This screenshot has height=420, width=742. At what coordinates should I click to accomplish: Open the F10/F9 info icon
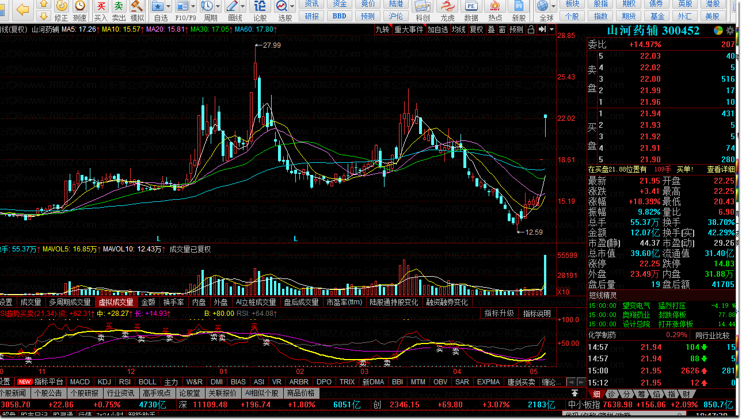pyautogui.click(x=182, y=6)
